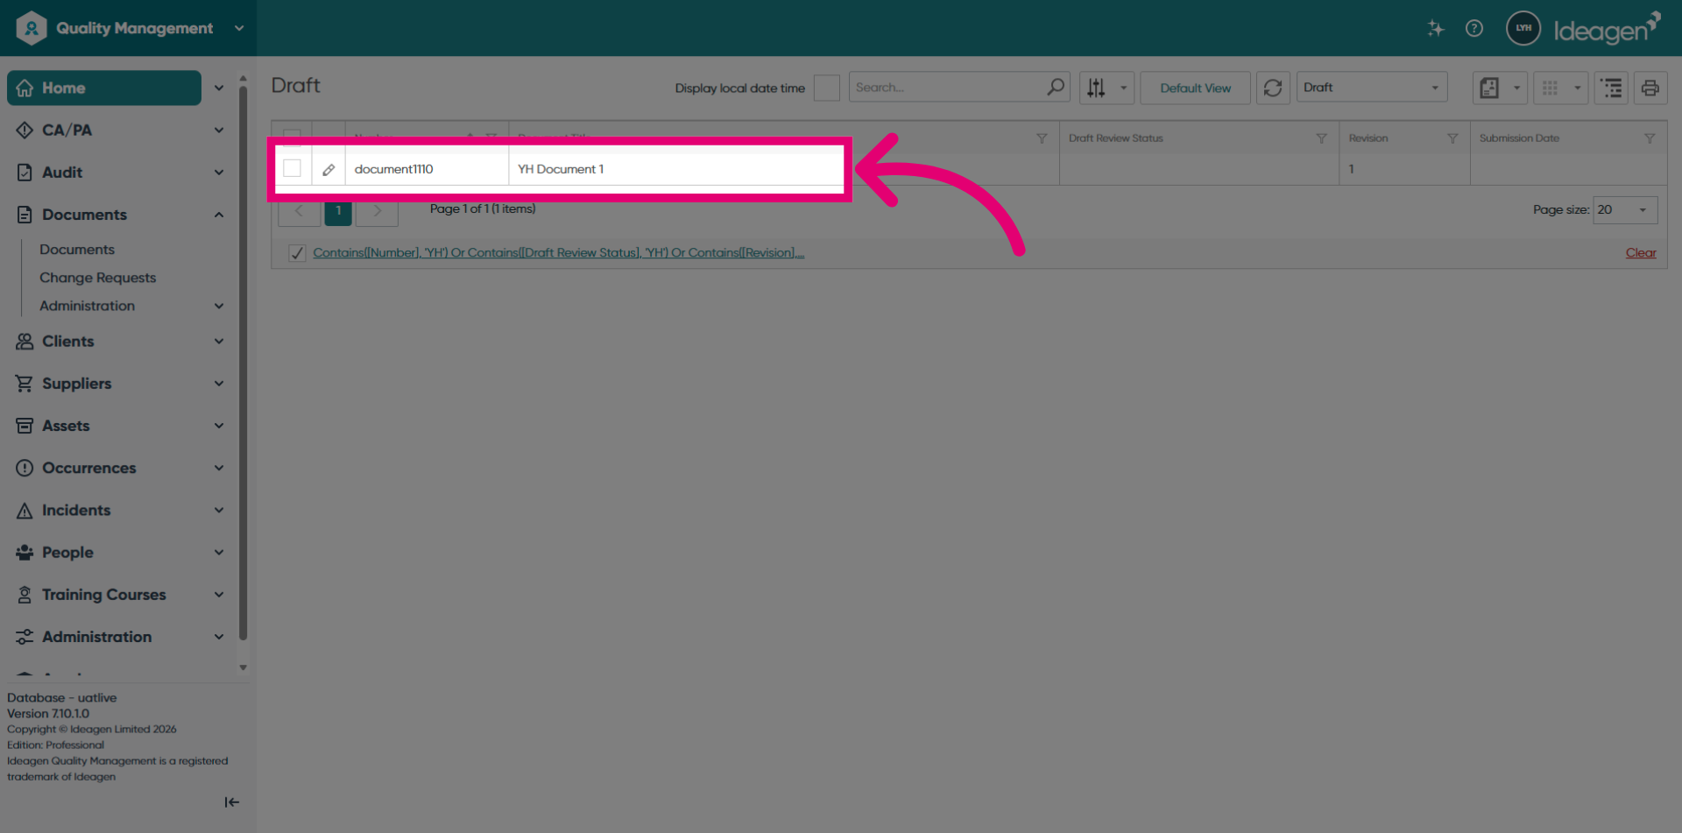Select the document1110 row checkbox
This screenshot has width=1682, height=833.
pos(293,168)
